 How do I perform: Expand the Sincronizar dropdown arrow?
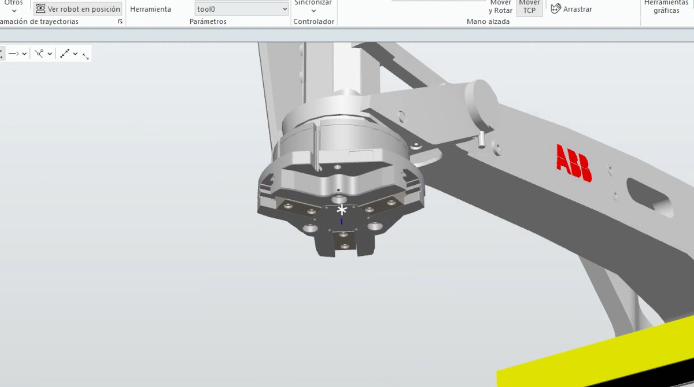point(313,11)
